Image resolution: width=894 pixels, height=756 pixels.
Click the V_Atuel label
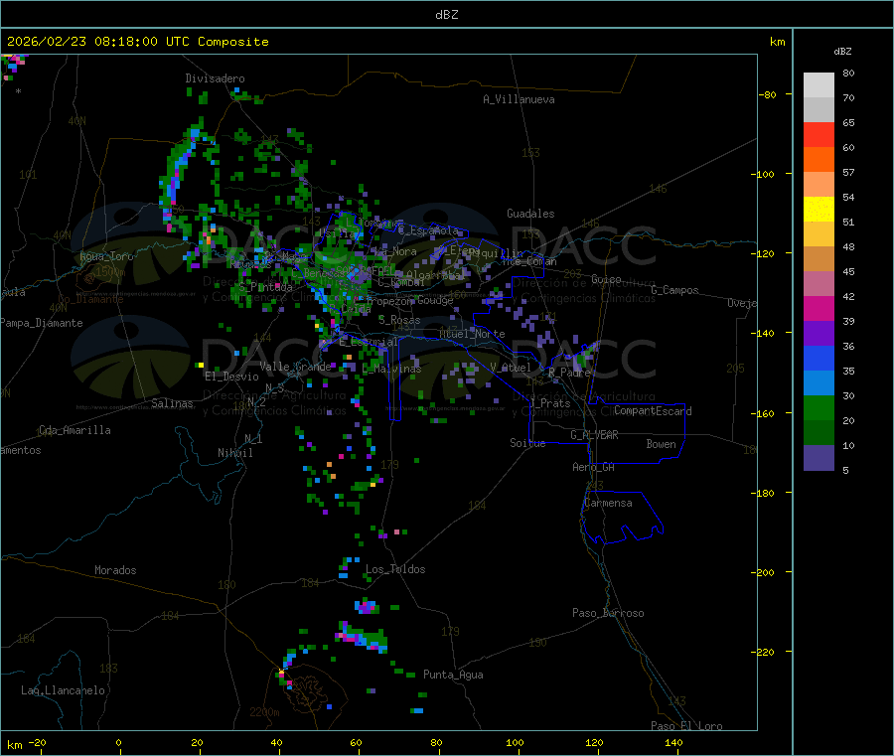(x=511, y=368)
